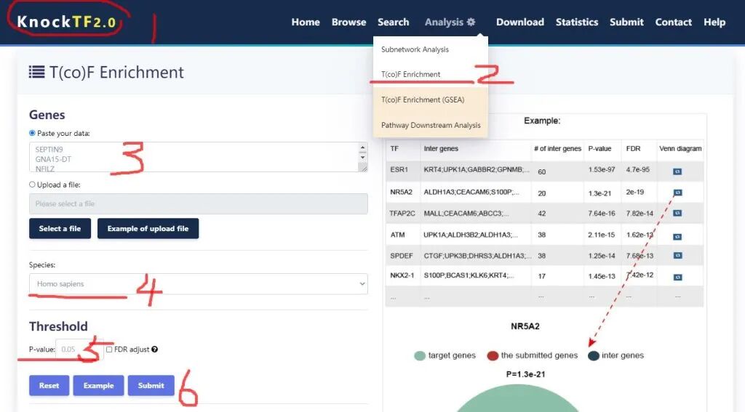The image size is (745, 412).
Task: Expand the Species Homo sapiens dropdown
Action: pos(198,284)
